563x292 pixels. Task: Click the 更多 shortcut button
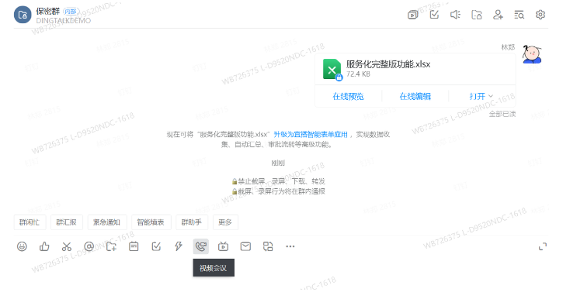pyautogui.click(x=225, y=222)
